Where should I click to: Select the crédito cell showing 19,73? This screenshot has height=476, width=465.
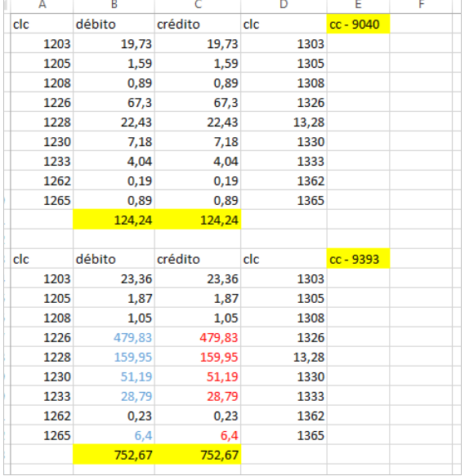pos(198,44)
